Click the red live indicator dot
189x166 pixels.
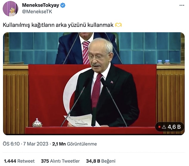(159, 127)
